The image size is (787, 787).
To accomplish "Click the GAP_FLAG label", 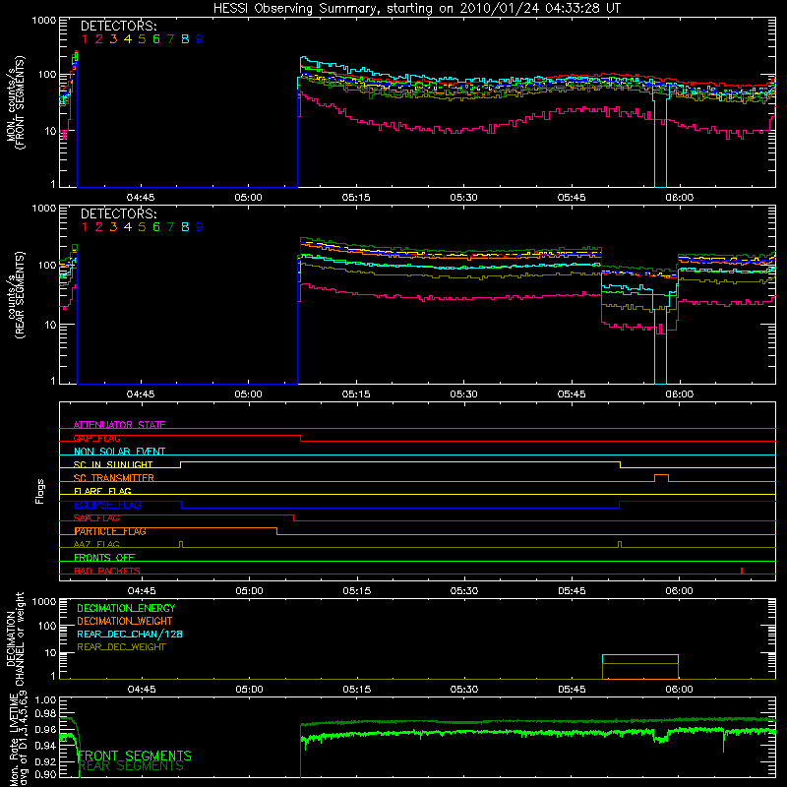I will 96,438.
